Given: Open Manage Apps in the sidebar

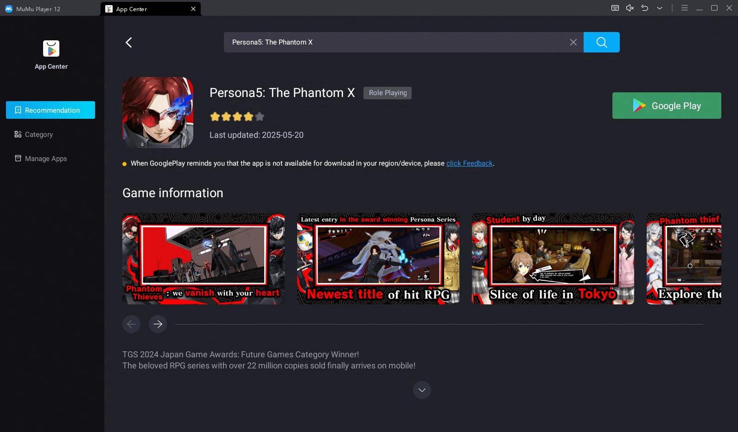Looking at the screenshot, I should click(51, 159).
